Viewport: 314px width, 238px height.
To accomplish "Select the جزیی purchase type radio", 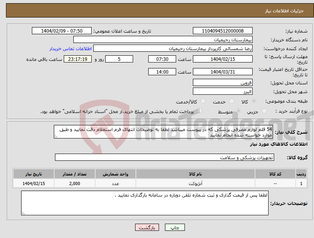I will click(x=264, y=111).
